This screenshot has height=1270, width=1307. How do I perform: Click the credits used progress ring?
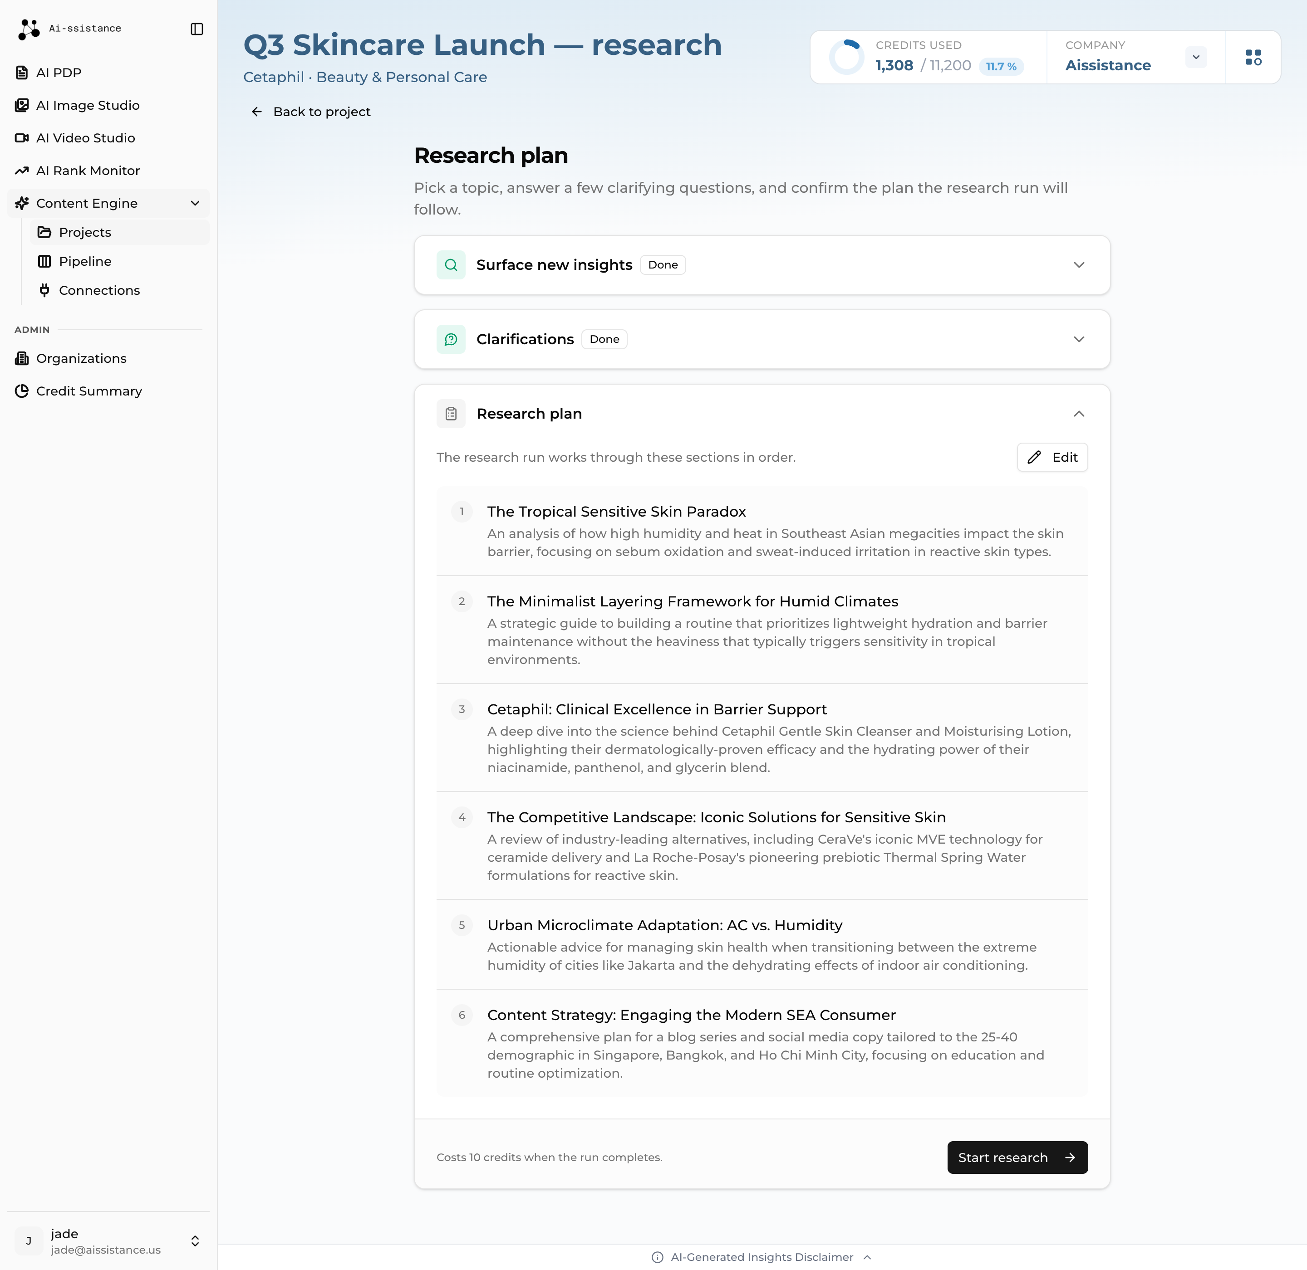pos(846,57)
